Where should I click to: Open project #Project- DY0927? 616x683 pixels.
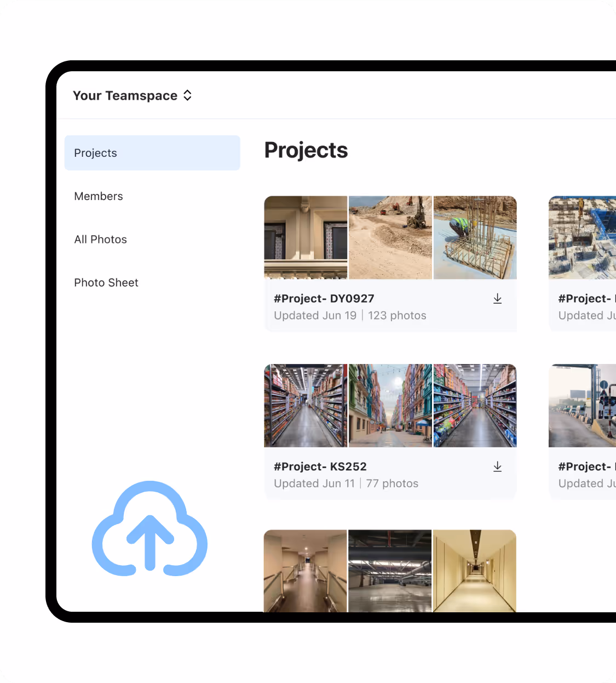(324, 298)
